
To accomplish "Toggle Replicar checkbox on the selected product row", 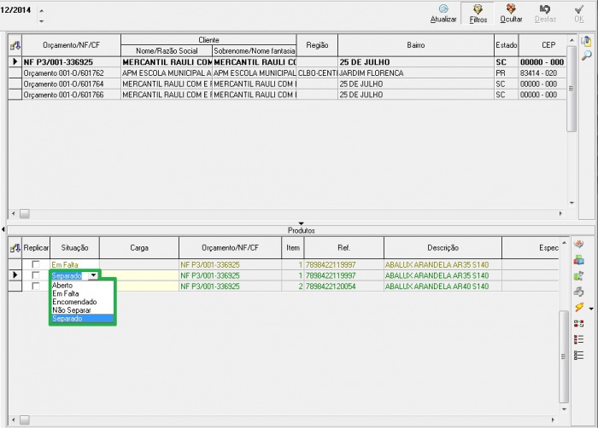I will point(35,275).
